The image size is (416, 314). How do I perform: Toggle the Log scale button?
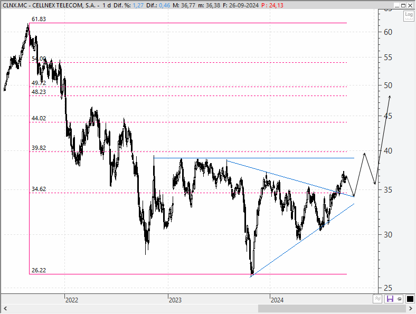[x=409, y=16]
